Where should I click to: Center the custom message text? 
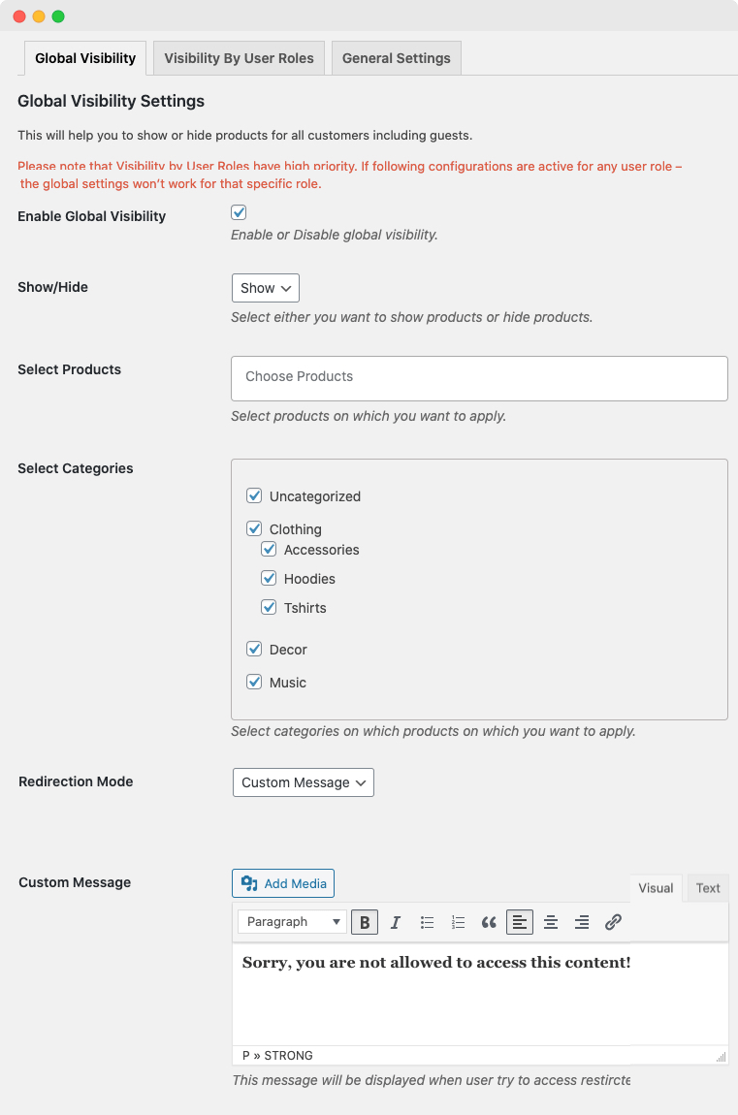pos(551,922)
